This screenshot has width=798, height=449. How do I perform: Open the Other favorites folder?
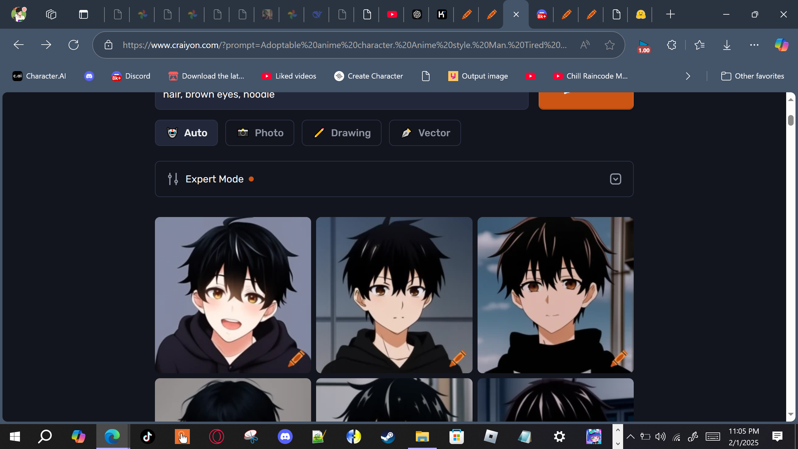(x=752, y=76)
